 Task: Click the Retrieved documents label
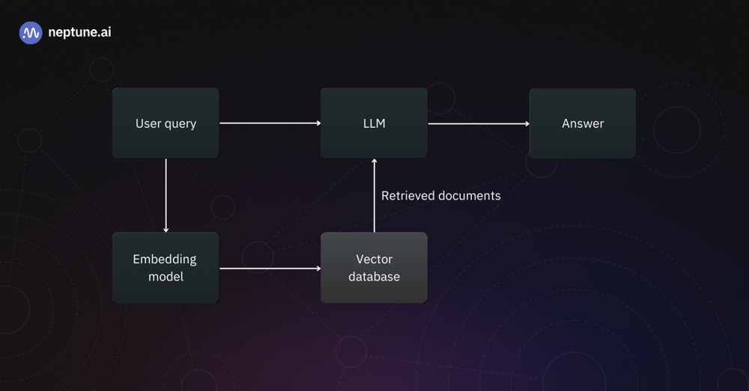(441, 196)
